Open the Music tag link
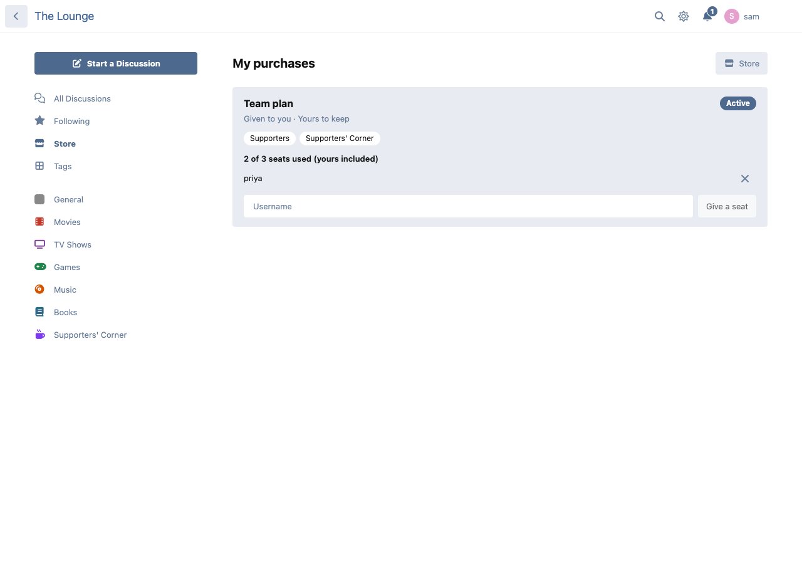The height and width of the screenshot is (564, 802). coord(65,290)
